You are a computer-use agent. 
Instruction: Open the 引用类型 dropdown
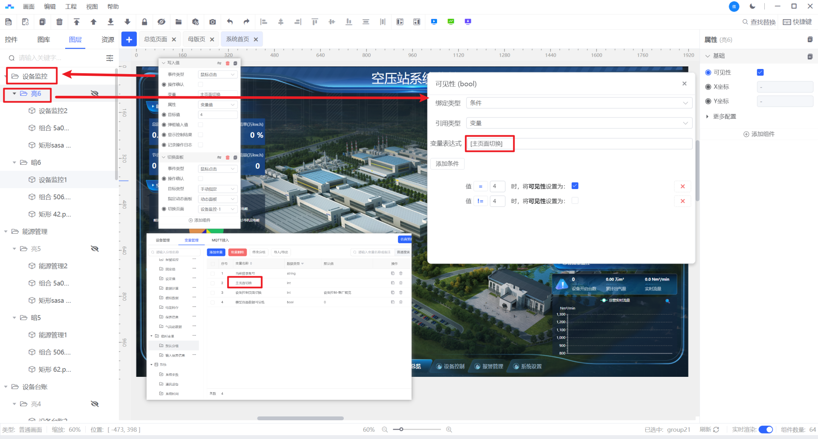579,123
